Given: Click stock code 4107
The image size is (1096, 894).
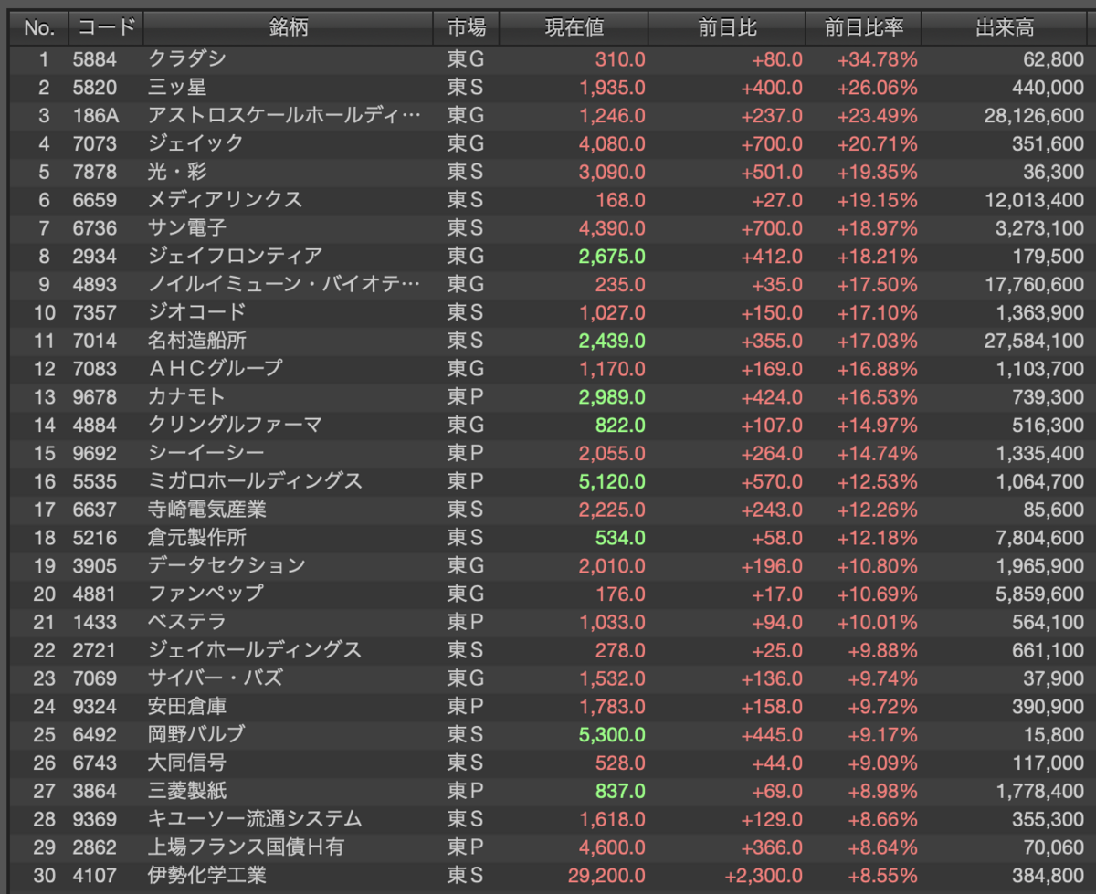Looking at the screenshot, I should click(94, 875).
